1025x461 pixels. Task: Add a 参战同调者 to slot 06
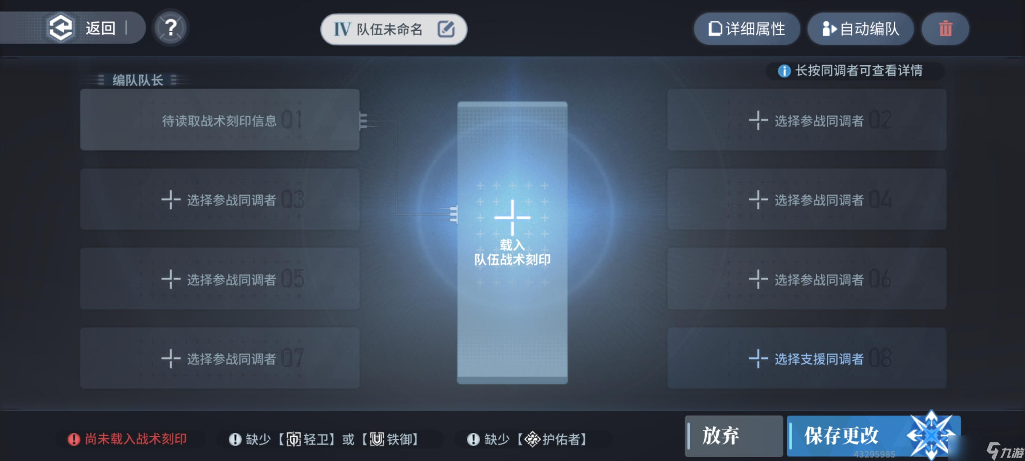[x=807, y=278]
